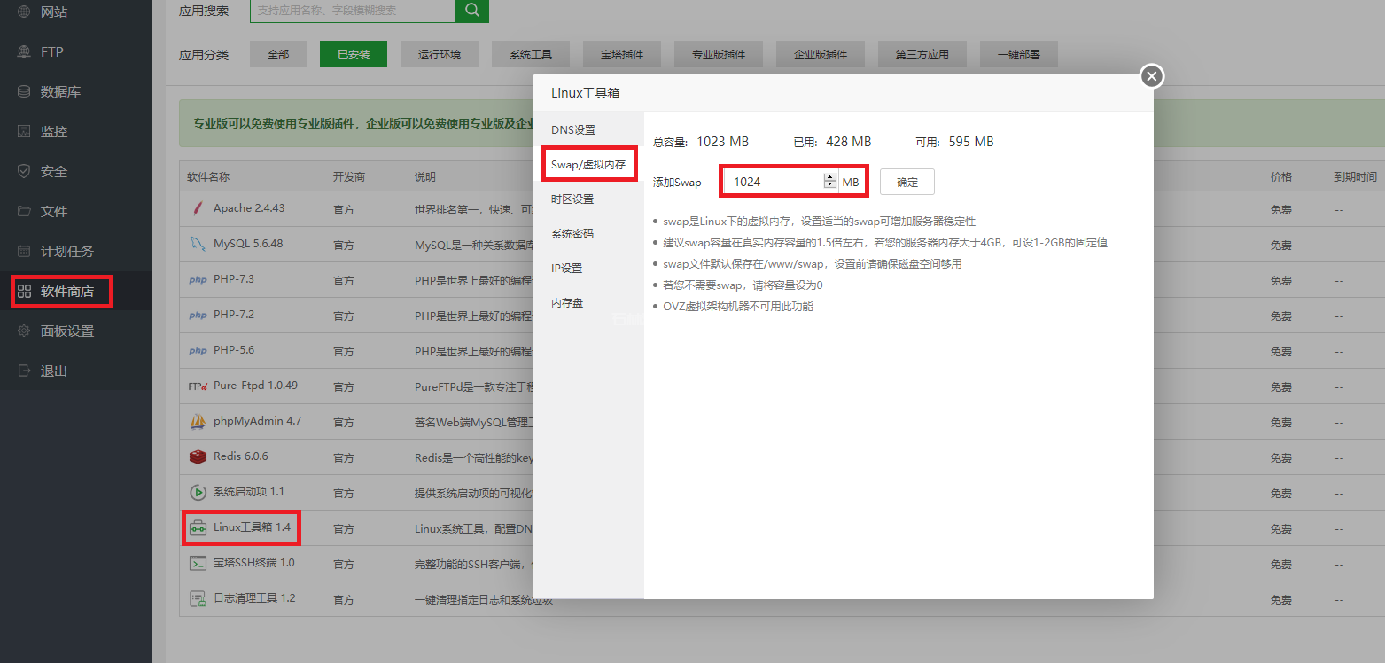Click the green search magnifier button

[x=471, y=11]
